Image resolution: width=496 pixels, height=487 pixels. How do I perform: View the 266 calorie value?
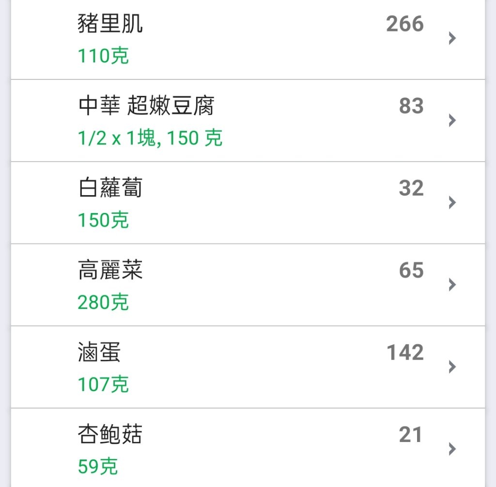(404, 24)
